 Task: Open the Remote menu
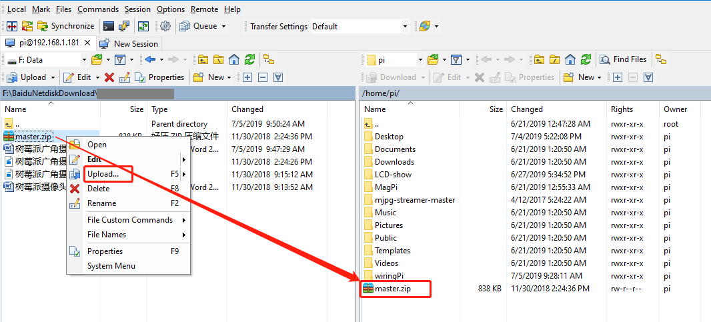click(205, 9)
